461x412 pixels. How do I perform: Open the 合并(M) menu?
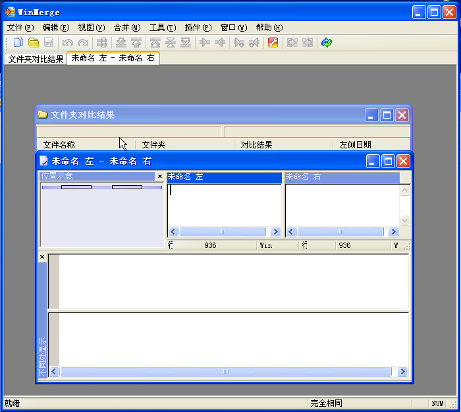coord(127,28)
